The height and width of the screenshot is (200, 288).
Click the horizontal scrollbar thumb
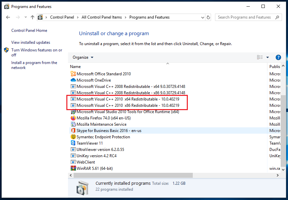click(x=133, y=175)
